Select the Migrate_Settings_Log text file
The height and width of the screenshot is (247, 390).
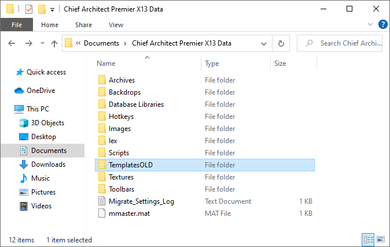(141, 201)
